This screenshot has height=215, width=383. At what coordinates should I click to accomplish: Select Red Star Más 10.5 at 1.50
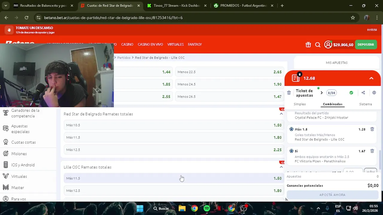click(174, 125)
